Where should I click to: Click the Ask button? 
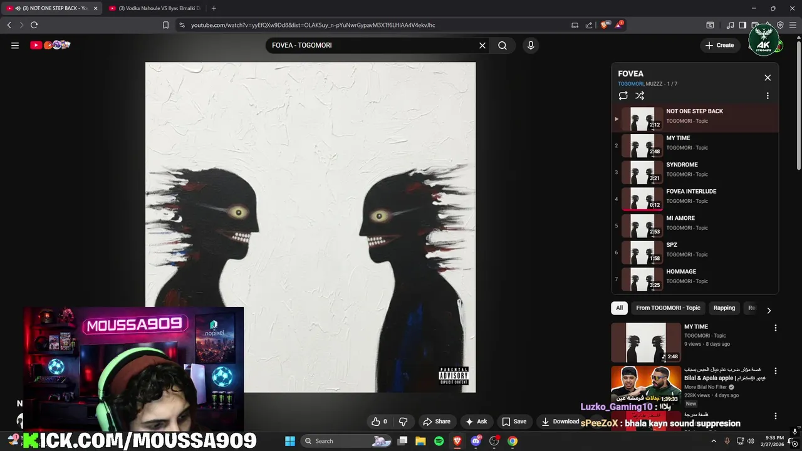tap(476, 422)
